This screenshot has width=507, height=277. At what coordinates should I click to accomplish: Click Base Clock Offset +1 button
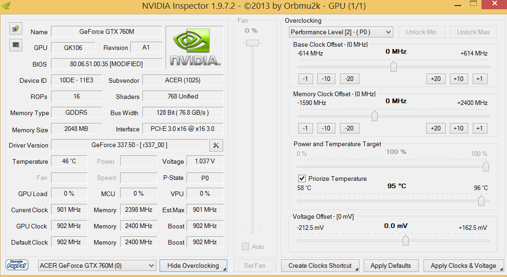(480, 79)
